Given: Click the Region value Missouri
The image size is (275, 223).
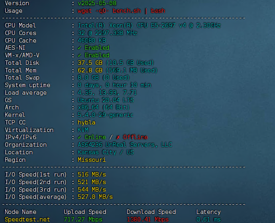Looking at the screenshot, I should [92, 160].
